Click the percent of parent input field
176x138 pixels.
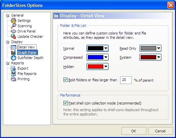coord(126,80)
